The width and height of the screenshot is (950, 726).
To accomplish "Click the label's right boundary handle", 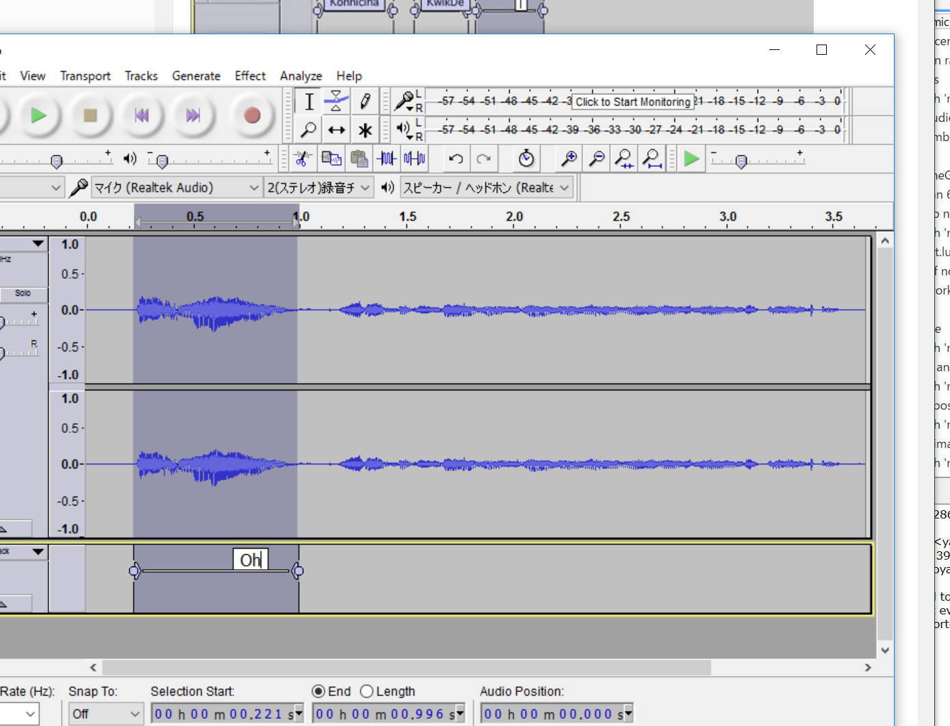I will 298,571.
